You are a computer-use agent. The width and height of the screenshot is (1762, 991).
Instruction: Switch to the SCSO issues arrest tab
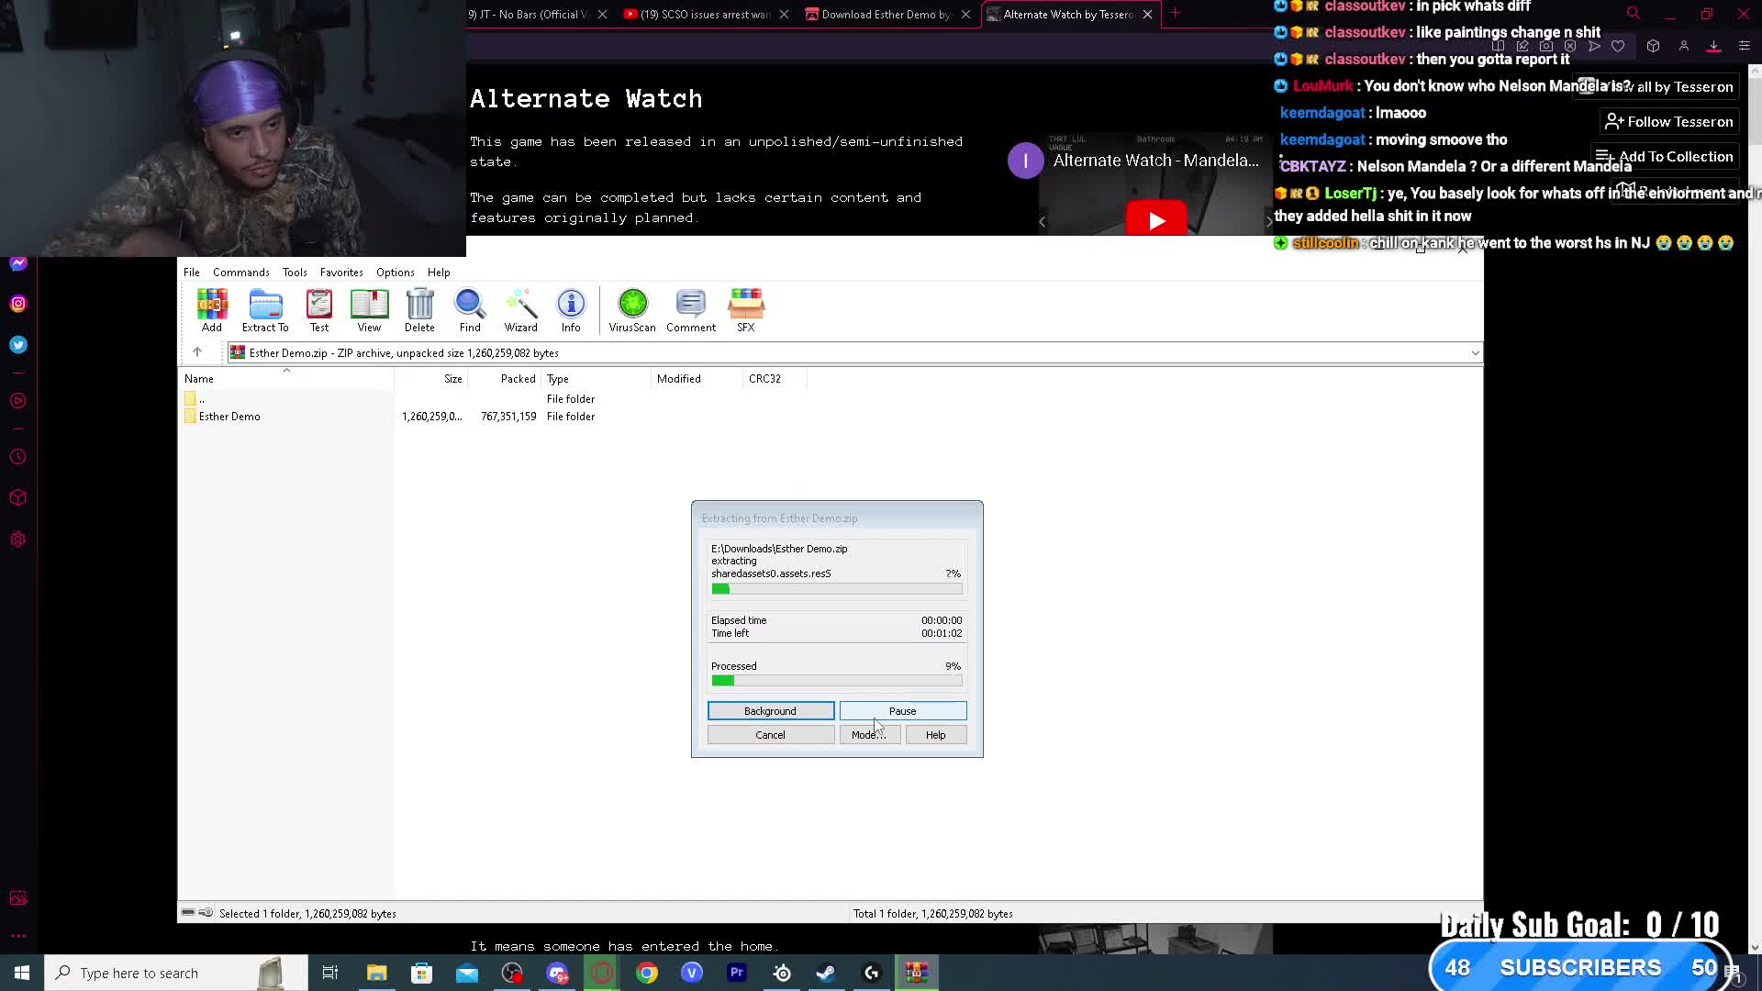point(706,14)
